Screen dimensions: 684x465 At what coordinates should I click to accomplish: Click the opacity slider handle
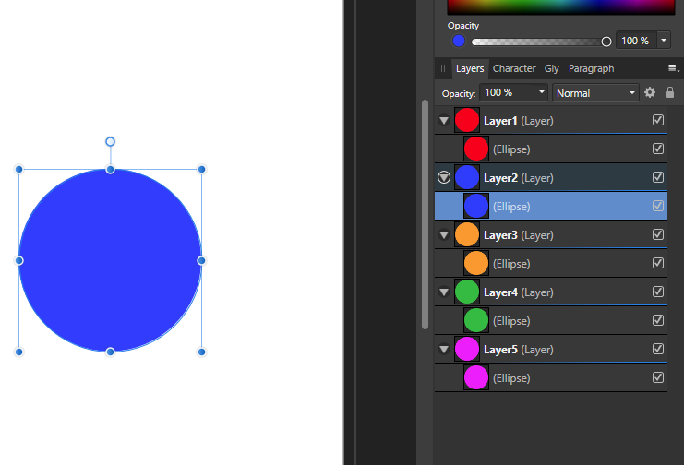[606, 42]
